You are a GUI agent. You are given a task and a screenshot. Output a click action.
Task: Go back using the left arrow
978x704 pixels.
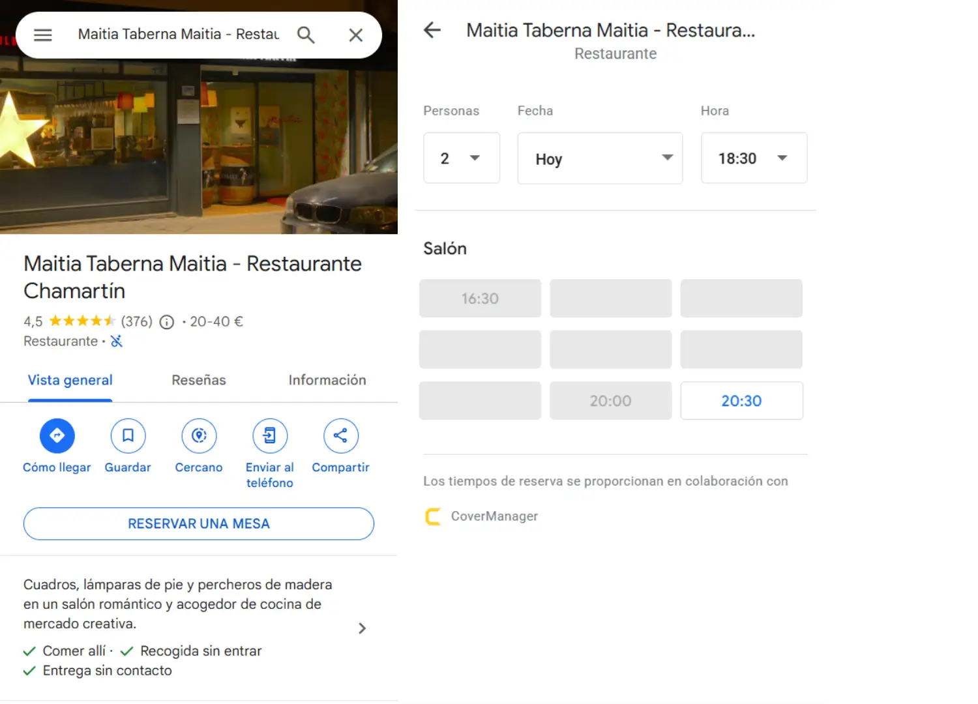click(432, 30)
